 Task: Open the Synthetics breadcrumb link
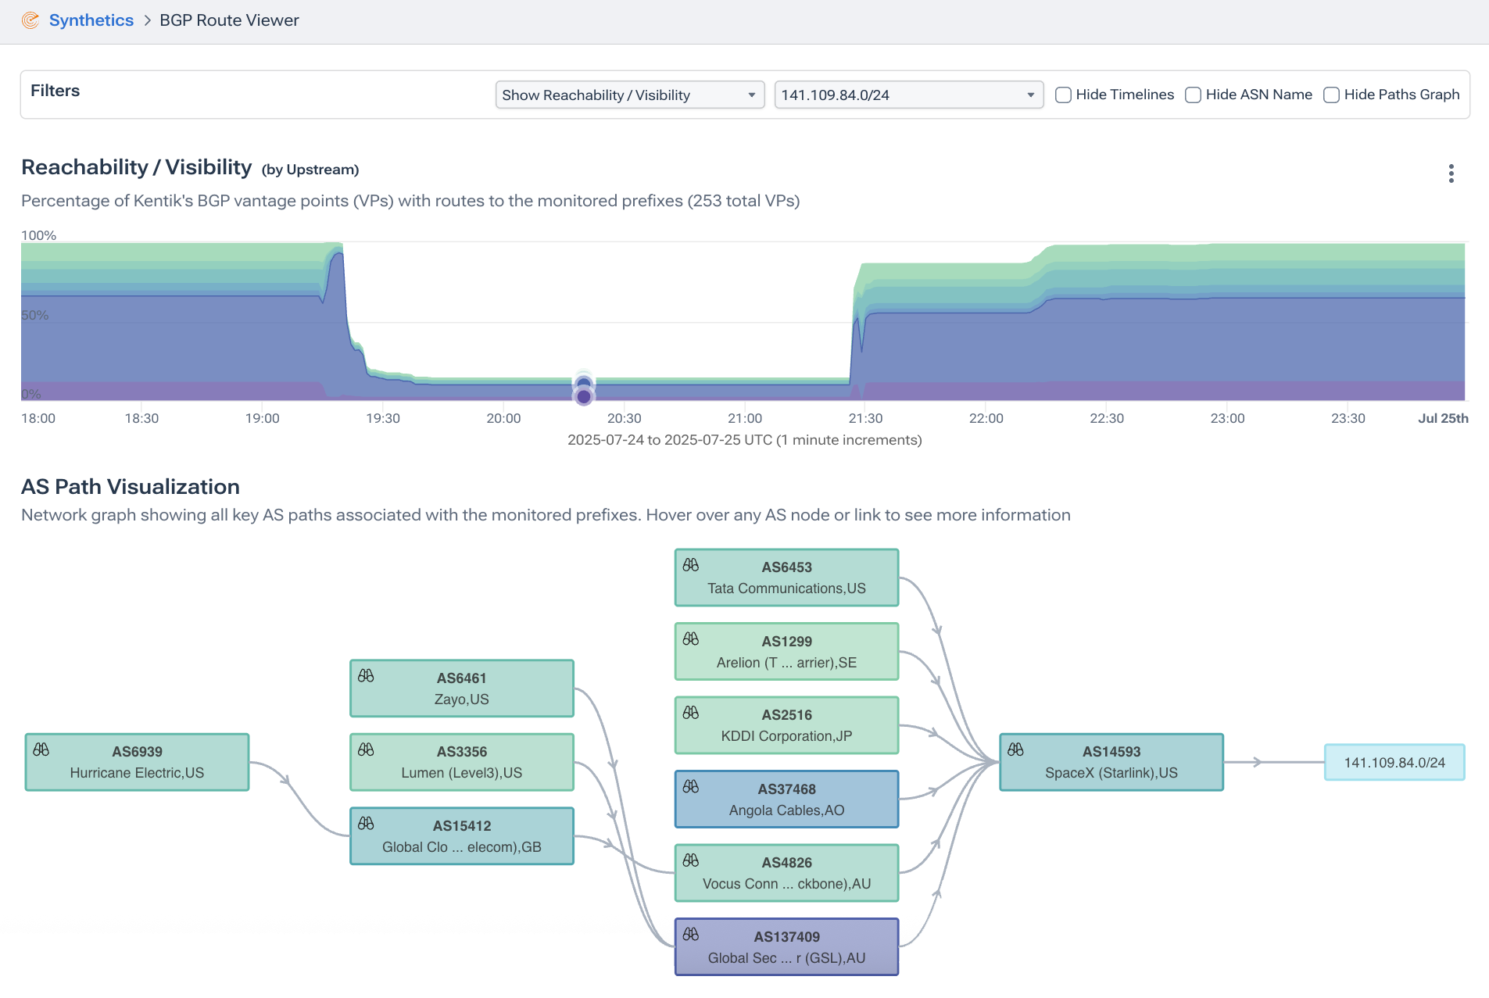pyautogui.click(x=91, y=20)
